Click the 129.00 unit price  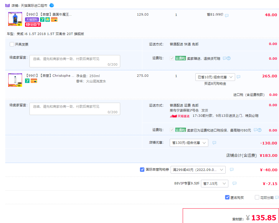coord(143,14)
